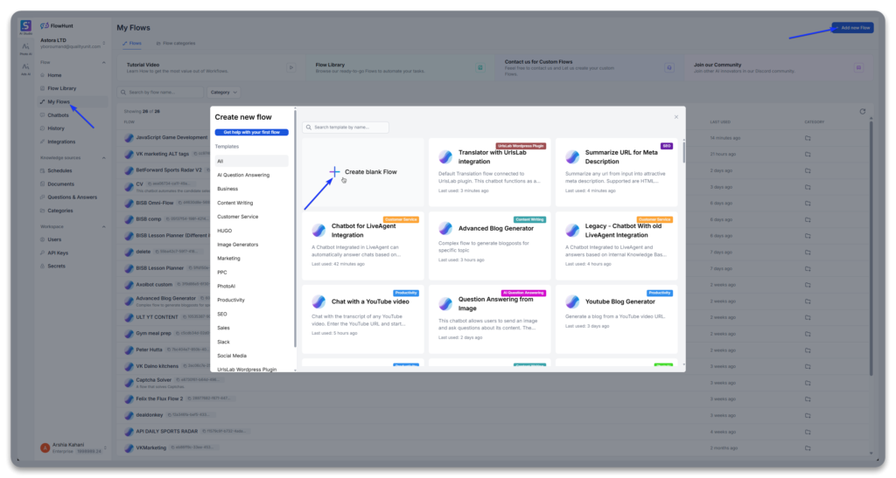Click the AI Studio icon in the left rail
This screenshot has height=478, width=896.
[x=25, y=26]
